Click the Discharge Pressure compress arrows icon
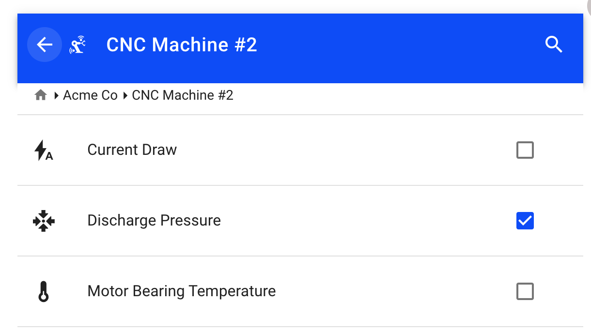Image resolution: width=591 pixels, height=332 pixels. pyautogui.click(x=44, y=221)
